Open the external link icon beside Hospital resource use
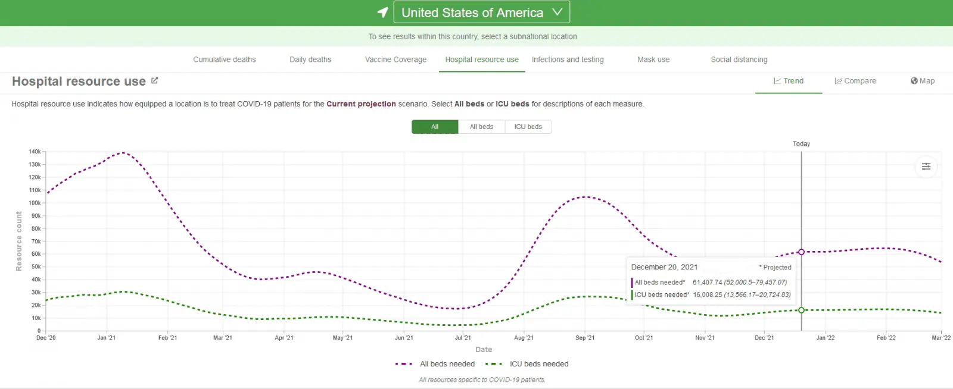The image size is (953, 389). [x=155, y=80]
